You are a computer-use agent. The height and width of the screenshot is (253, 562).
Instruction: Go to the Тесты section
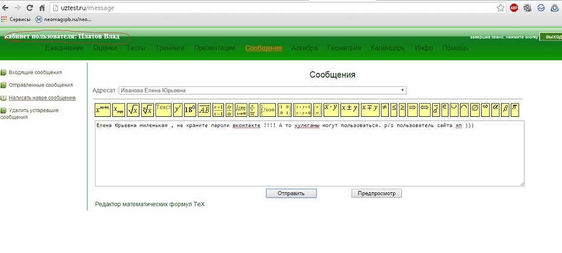(136, 48)
